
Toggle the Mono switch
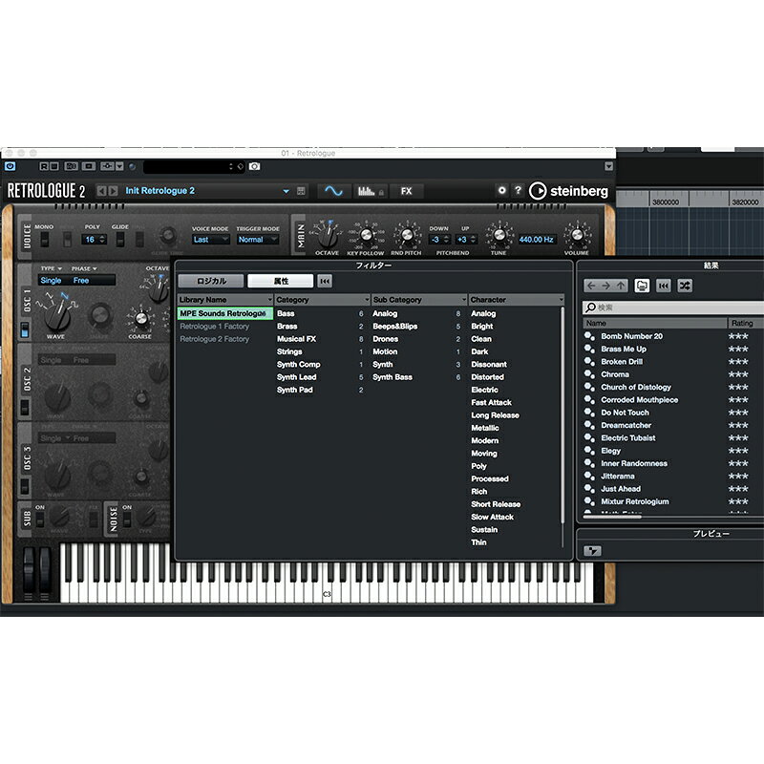point(44,240)
